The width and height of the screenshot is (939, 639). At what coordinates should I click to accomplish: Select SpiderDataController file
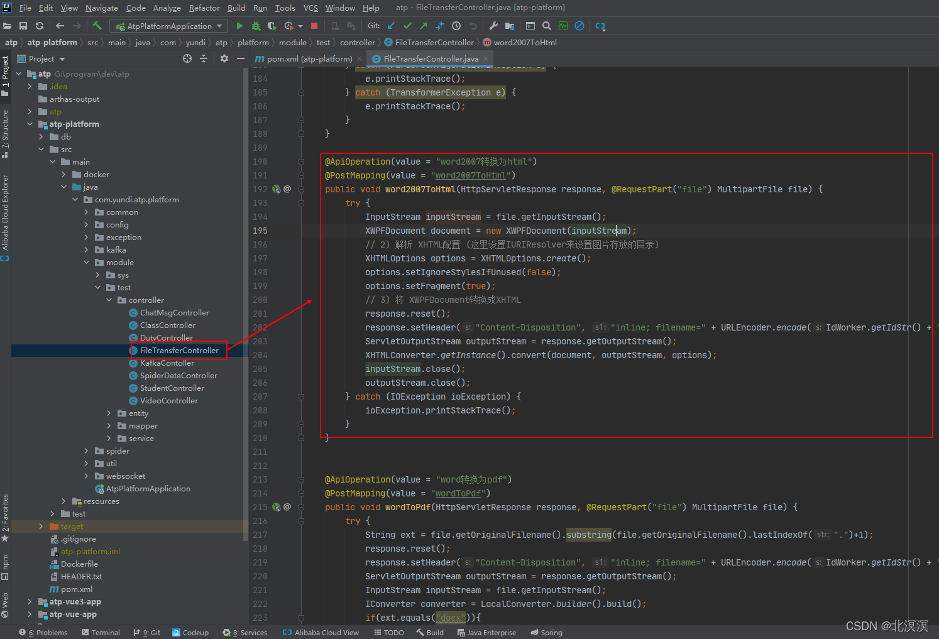tap(173, 375)
